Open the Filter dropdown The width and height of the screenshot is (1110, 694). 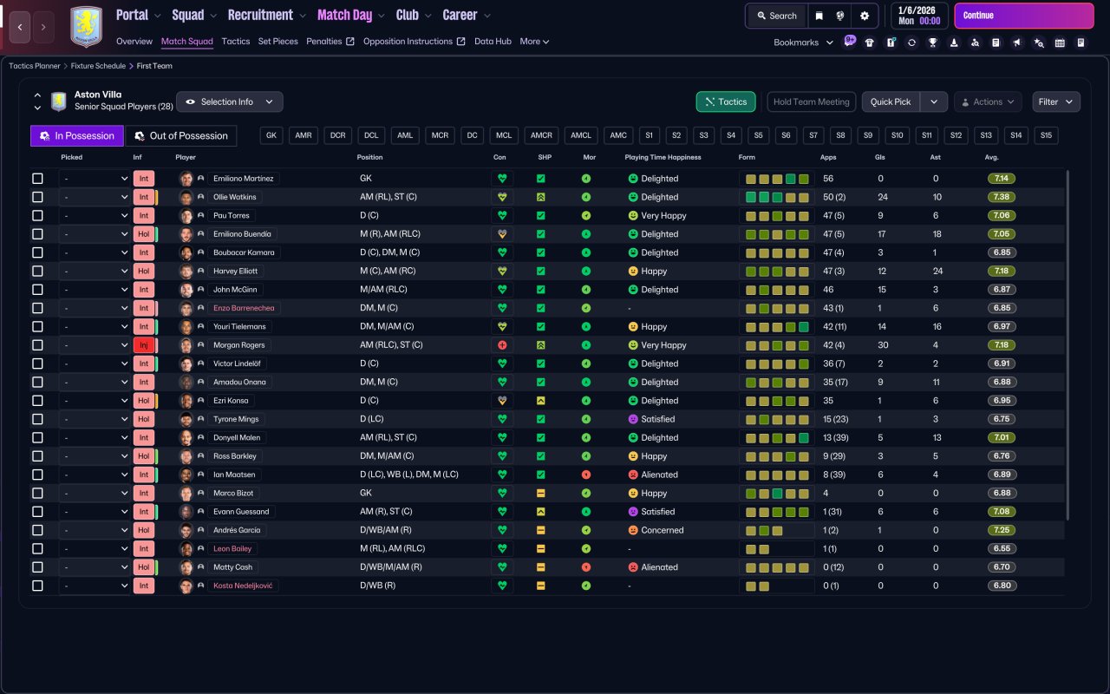pos(1056,102)
